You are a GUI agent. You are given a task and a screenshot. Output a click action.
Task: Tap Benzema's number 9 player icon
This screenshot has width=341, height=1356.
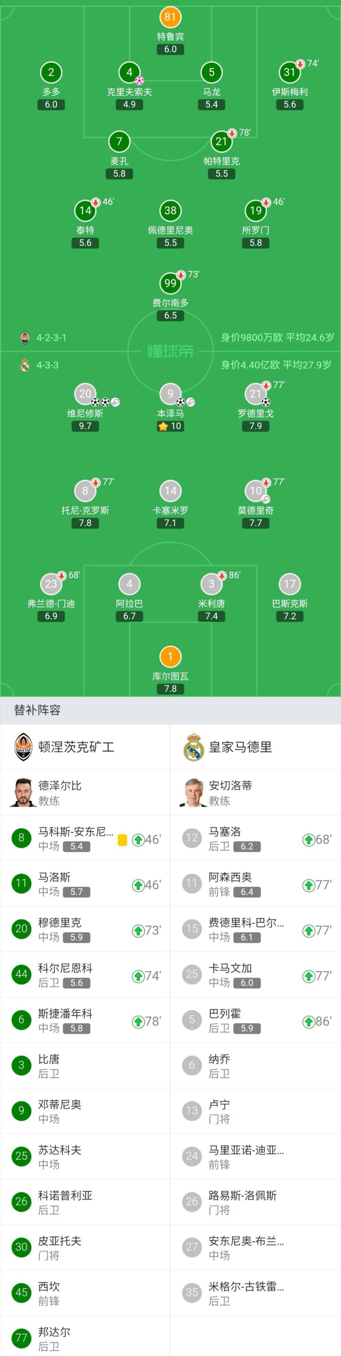tap(170, 393)
